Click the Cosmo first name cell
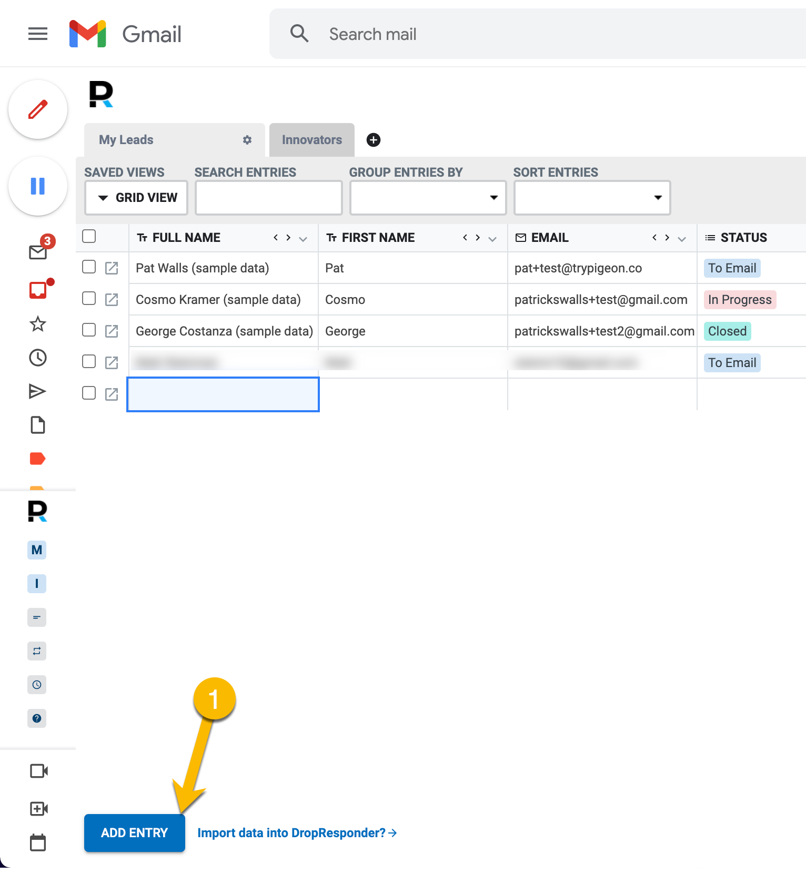 pyautogui.click(x=412, y=300)
